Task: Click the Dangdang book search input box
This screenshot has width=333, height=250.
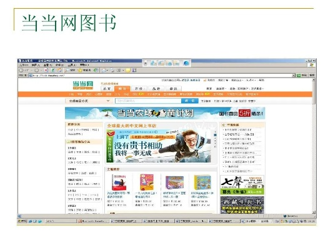Action: pos(148,101)
